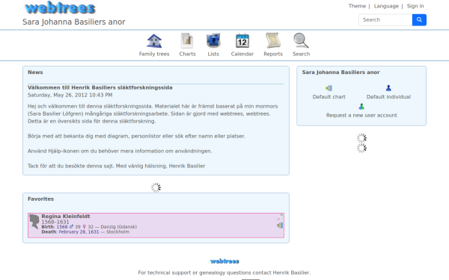Click death place text Stockholm
This screenshot has width=449, height=280.
117,231
